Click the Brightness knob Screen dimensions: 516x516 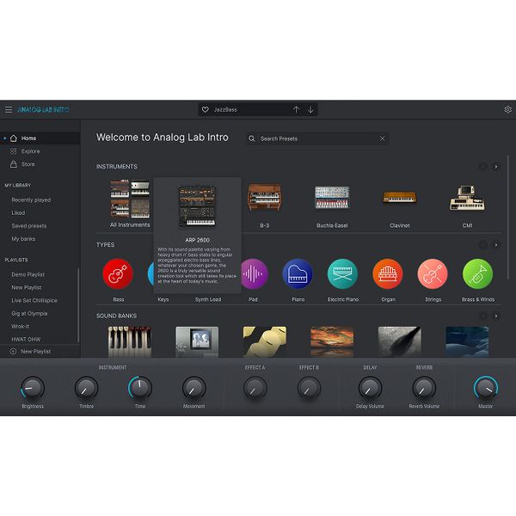coord(33,388)
